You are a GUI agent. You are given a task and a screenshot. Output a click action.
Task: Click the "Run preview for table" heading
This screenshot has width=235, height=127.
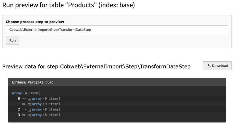tap(69, 5)
